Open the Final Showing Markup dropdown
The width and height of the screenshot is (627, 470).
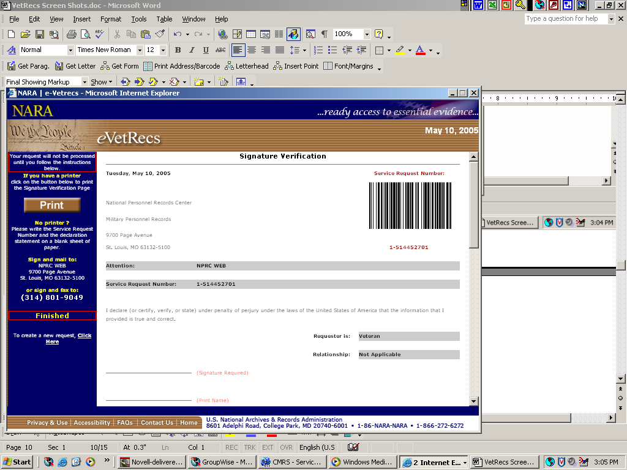click(x=84, y=82)
